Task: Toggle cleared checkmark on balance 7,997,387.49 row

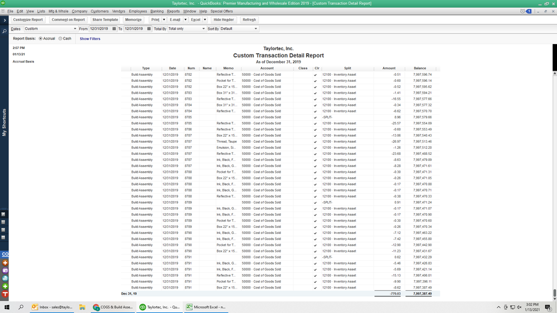Action: [x=315, y=288]
